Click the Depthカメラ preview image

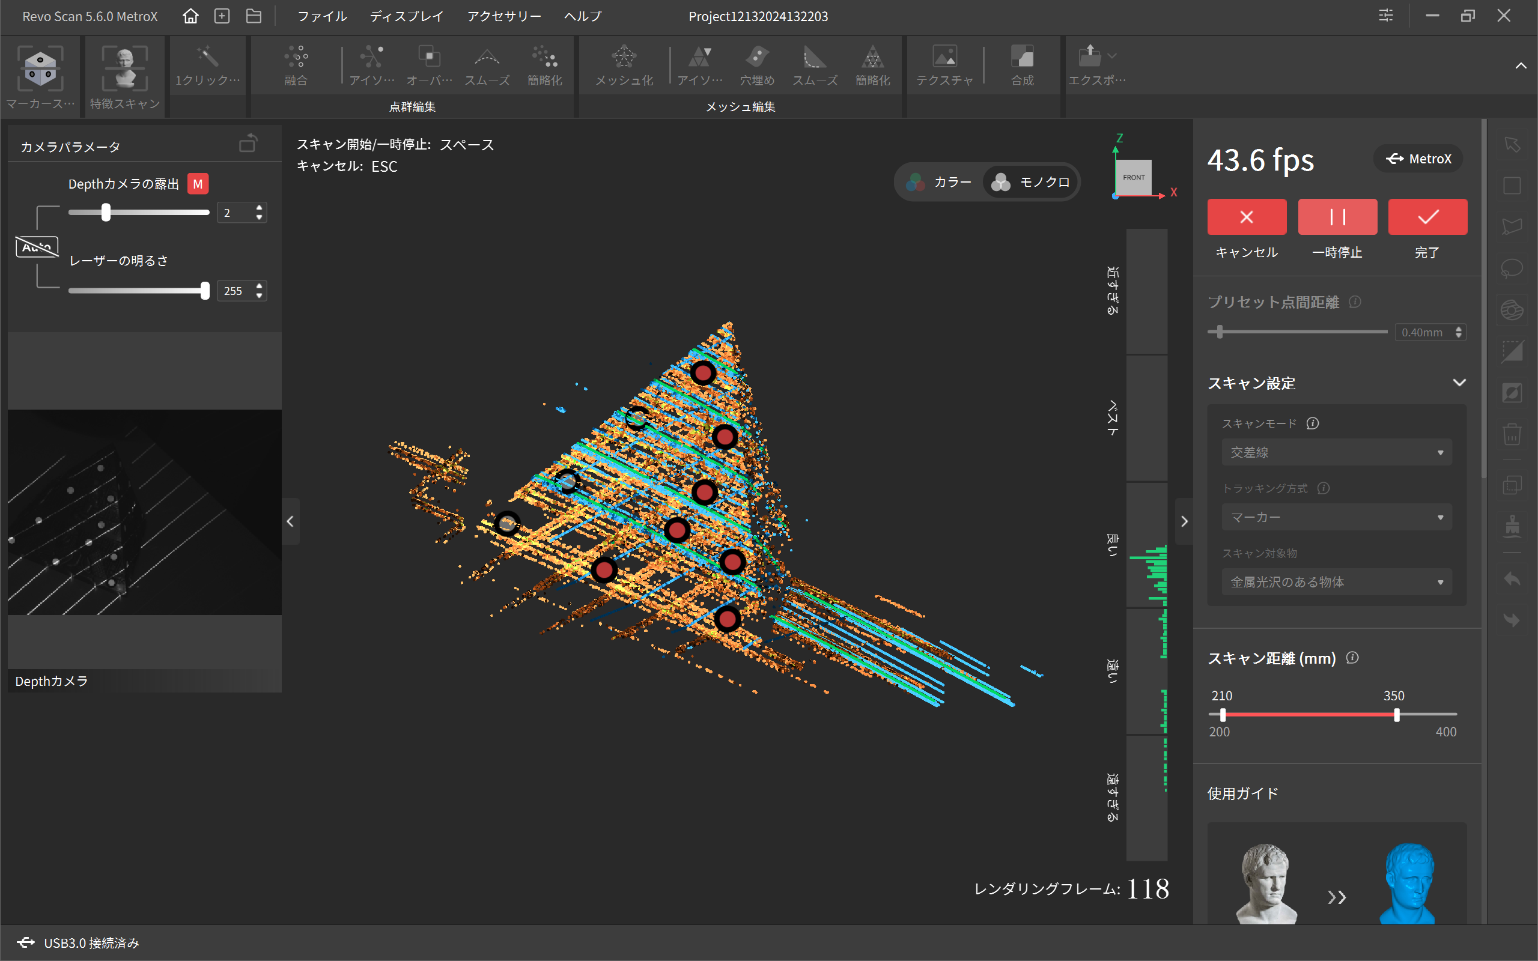pos(144,512)
